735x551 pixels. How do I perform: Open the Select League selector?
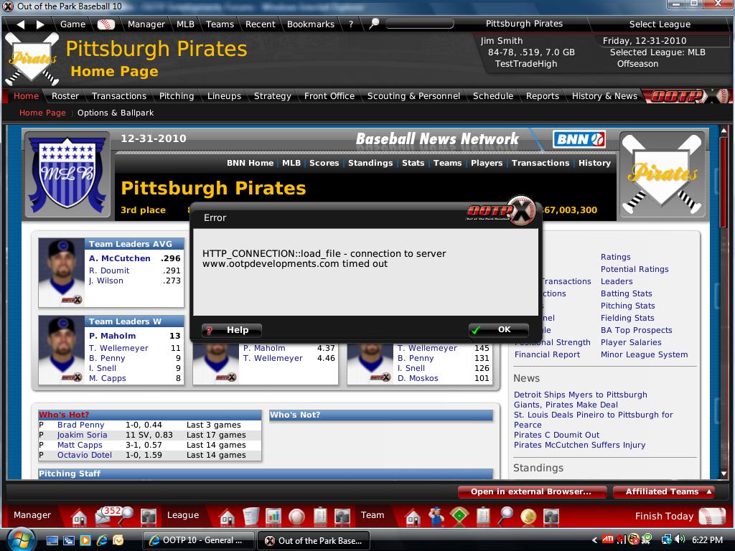[x=660, y=24]
